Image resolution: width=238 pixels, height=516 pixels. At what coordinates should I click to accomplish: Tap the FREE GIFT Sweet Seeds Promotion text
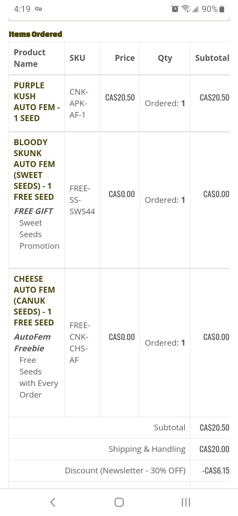pyautogui.click(x=37, y=228)
